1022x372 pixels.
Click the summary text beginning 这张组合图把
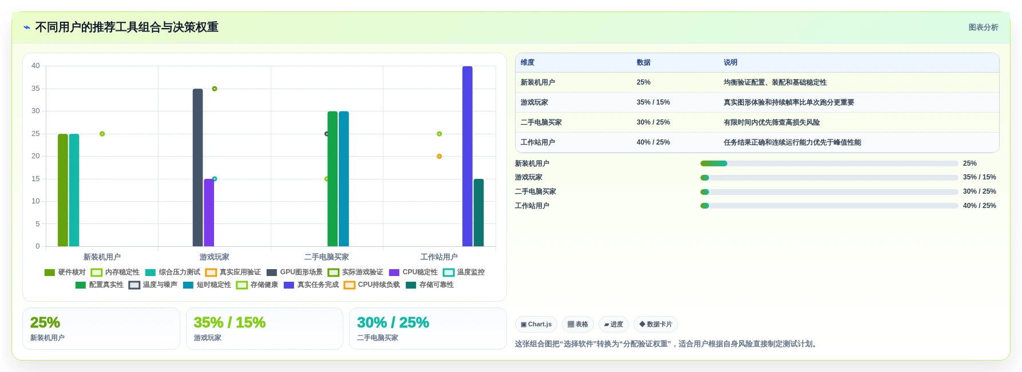click(667, 344)
